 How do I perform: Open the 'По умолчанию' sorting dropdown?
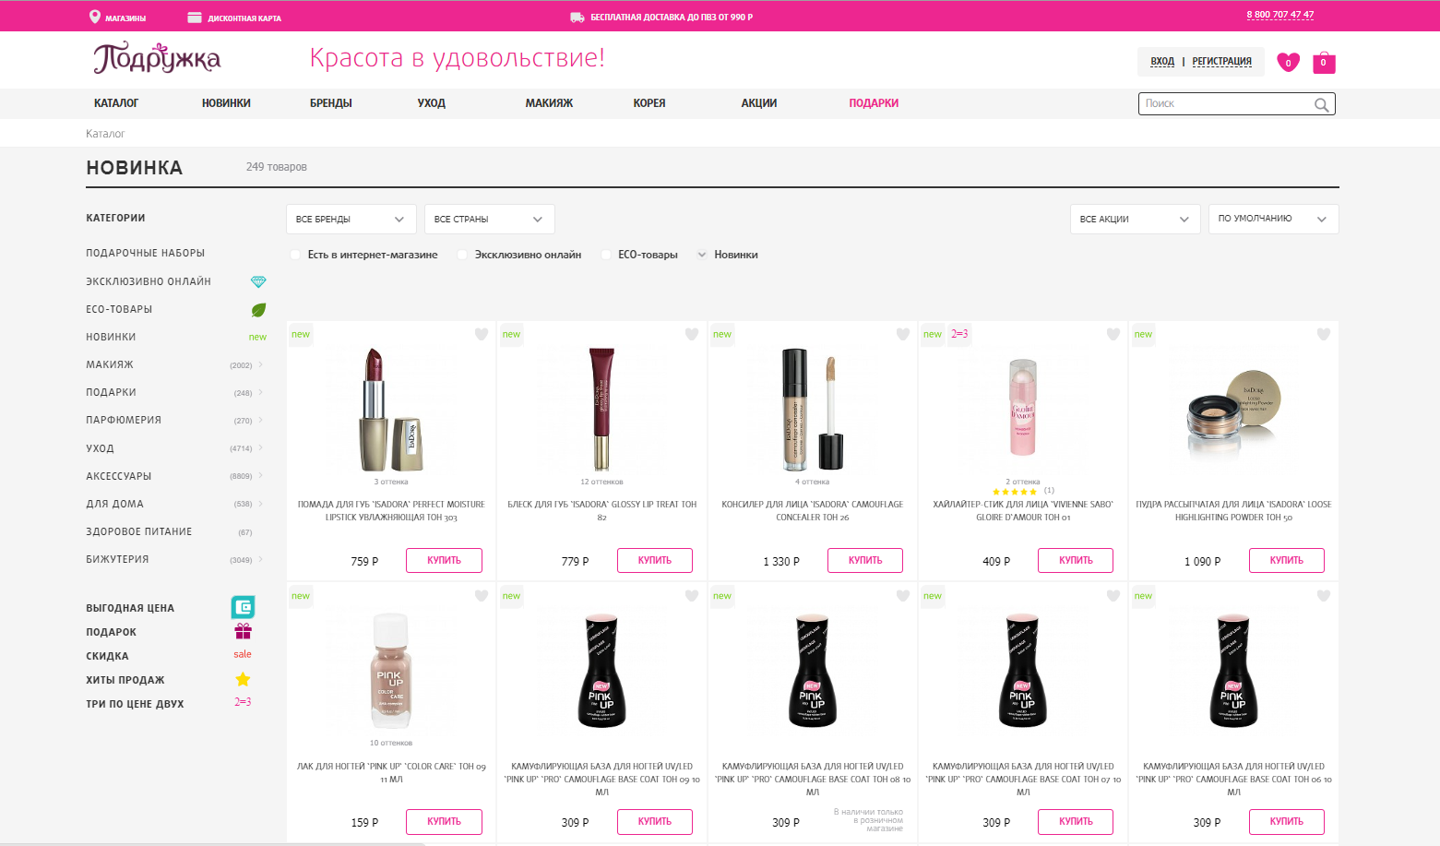pyautogui.click(x=1273, y=219)
